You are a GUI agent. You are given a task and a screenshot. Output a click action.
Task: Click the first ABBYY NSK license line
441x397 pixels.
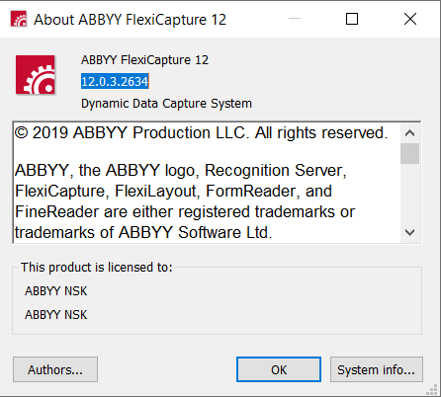tap(56, 291)
